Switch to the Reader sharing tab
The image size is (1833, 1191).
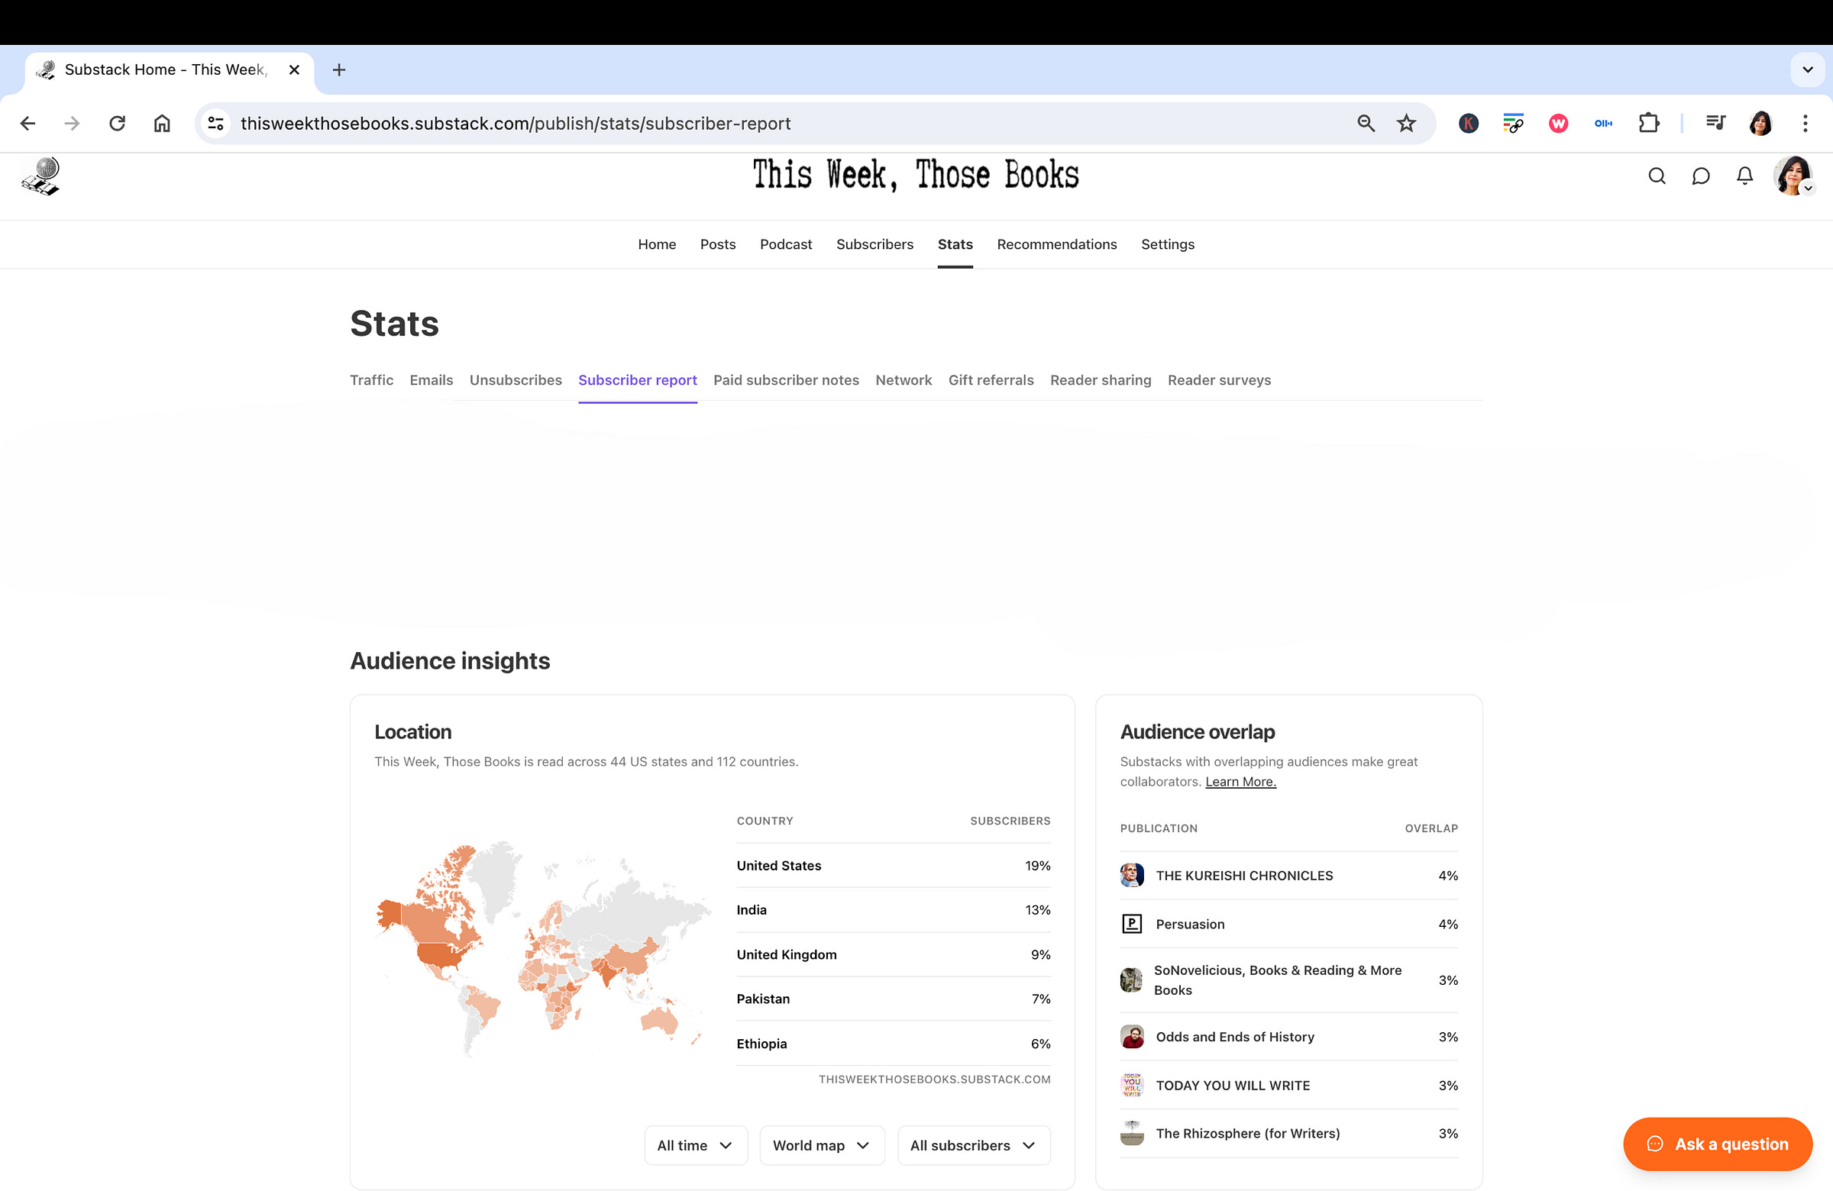[1101, 379]
